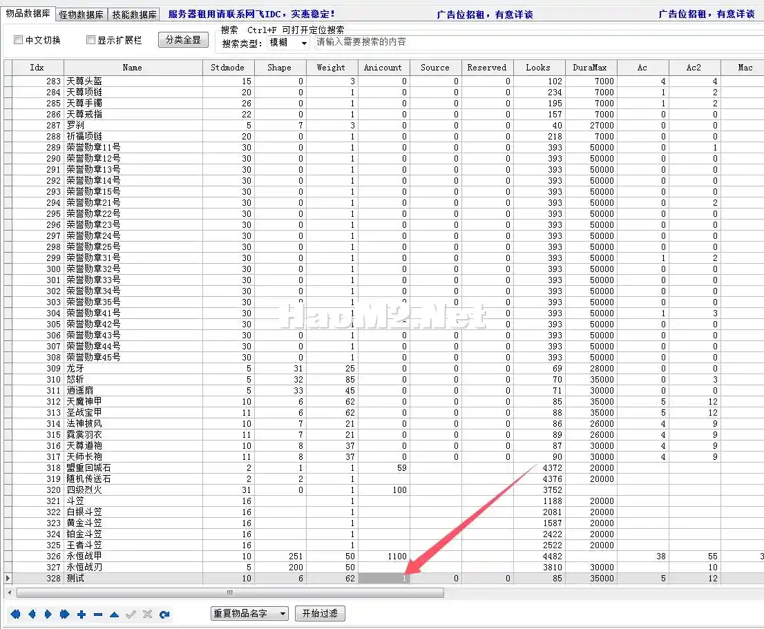Open 服务器租用 advertisement link
Viewport: 764px width, 629px height.
251,14
